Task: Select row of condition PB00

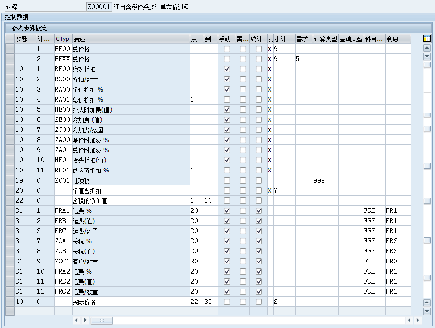Action: pyautogui.click(x=10, y=49)
